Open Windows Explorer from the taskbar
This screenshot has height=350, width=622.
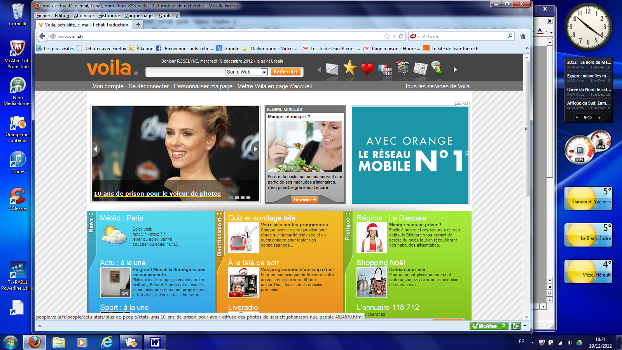click(59, 342)
